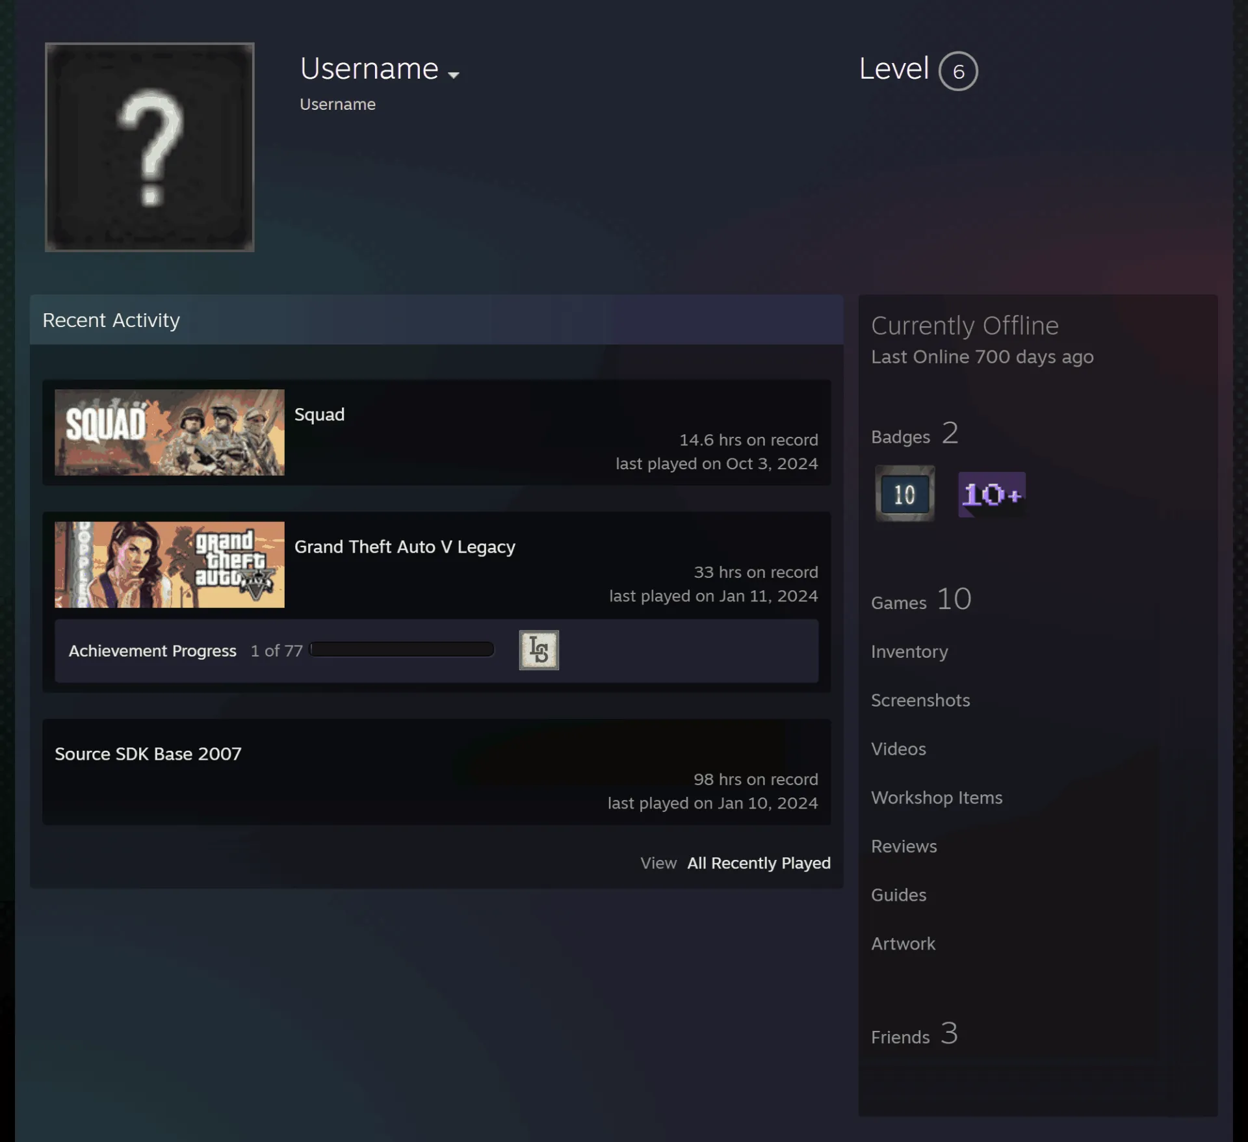Open Guides from the sidebar

click(899, 895)
